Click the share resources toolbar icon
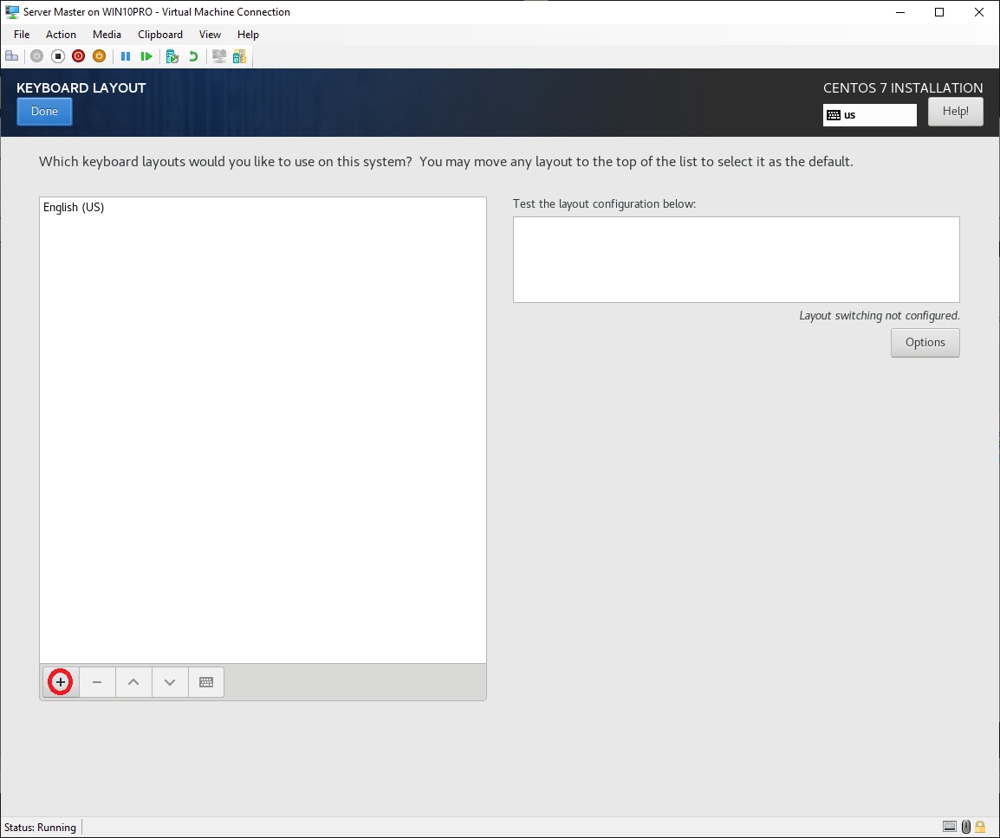Image resolution: width=1000 pixels, height=838 pixels. pos(240,56)
